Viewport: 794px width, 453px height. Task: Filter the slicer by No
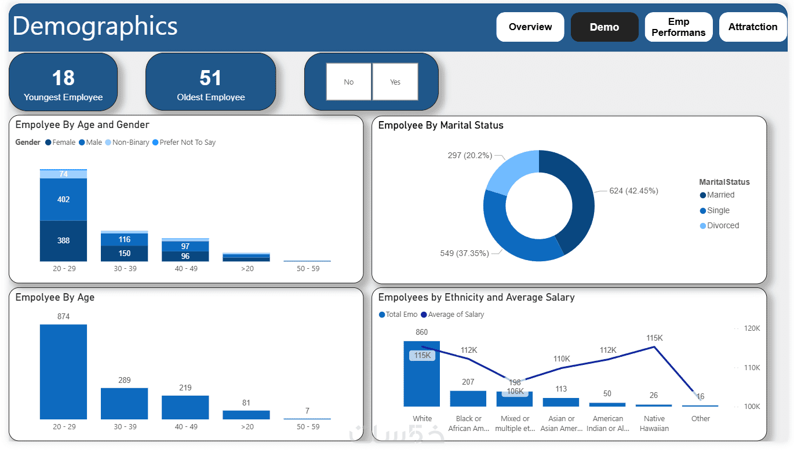[348, 82]
